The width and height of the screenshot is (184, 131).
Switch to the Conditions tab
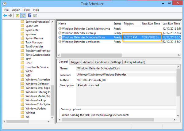(x=102, y=62)
